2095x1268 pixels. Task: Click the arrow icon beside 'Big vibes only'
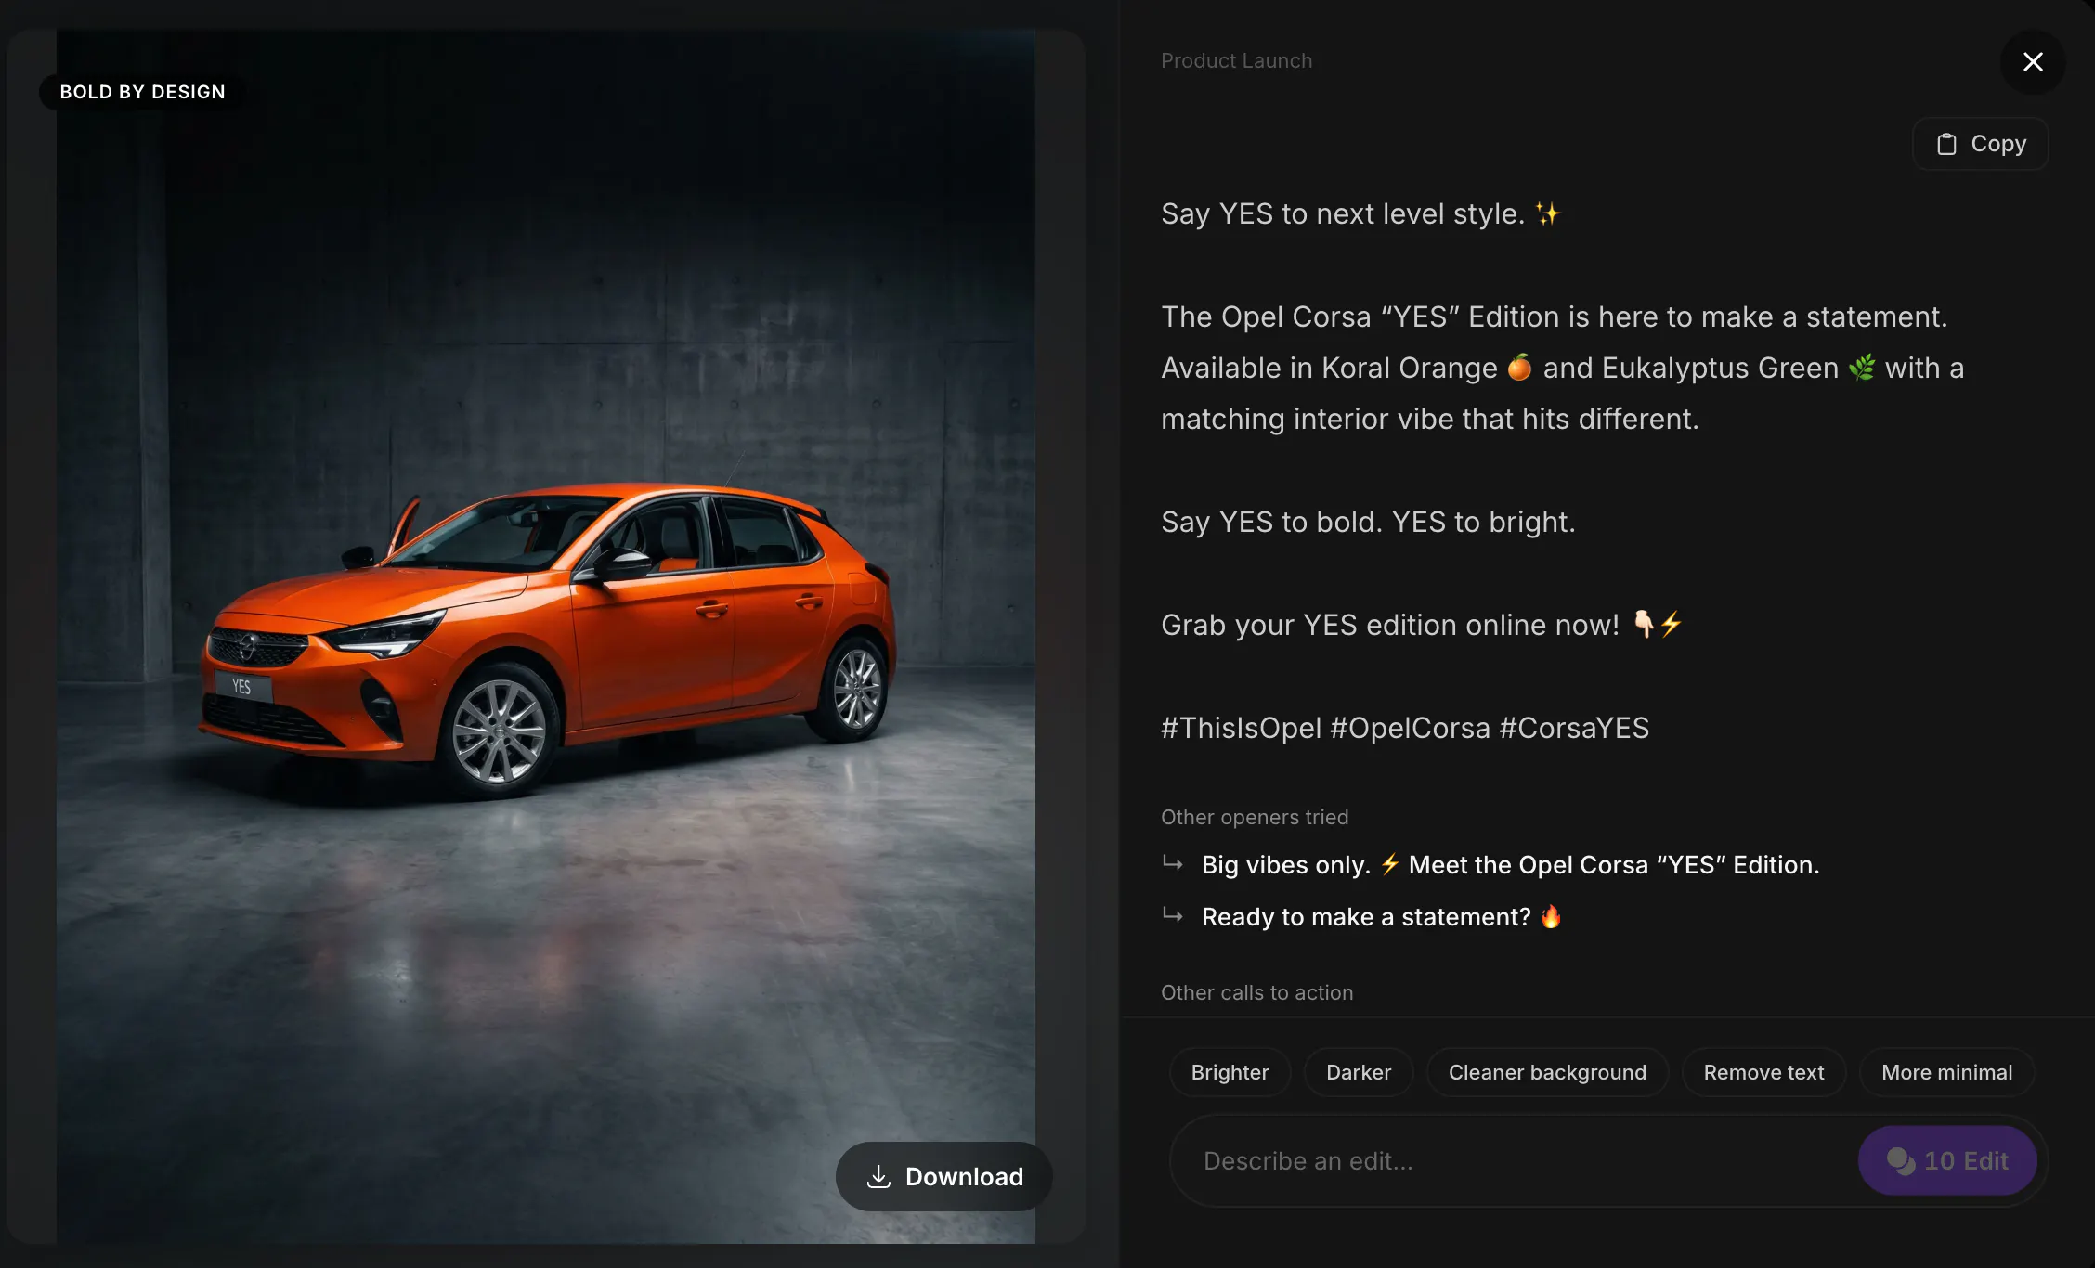pos(1173,863)
